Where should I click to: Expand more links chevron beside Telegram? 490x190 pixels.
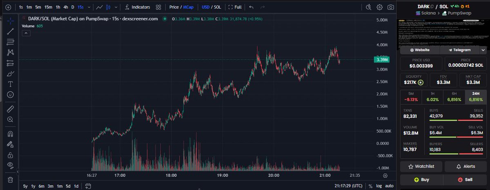(483, 50)
